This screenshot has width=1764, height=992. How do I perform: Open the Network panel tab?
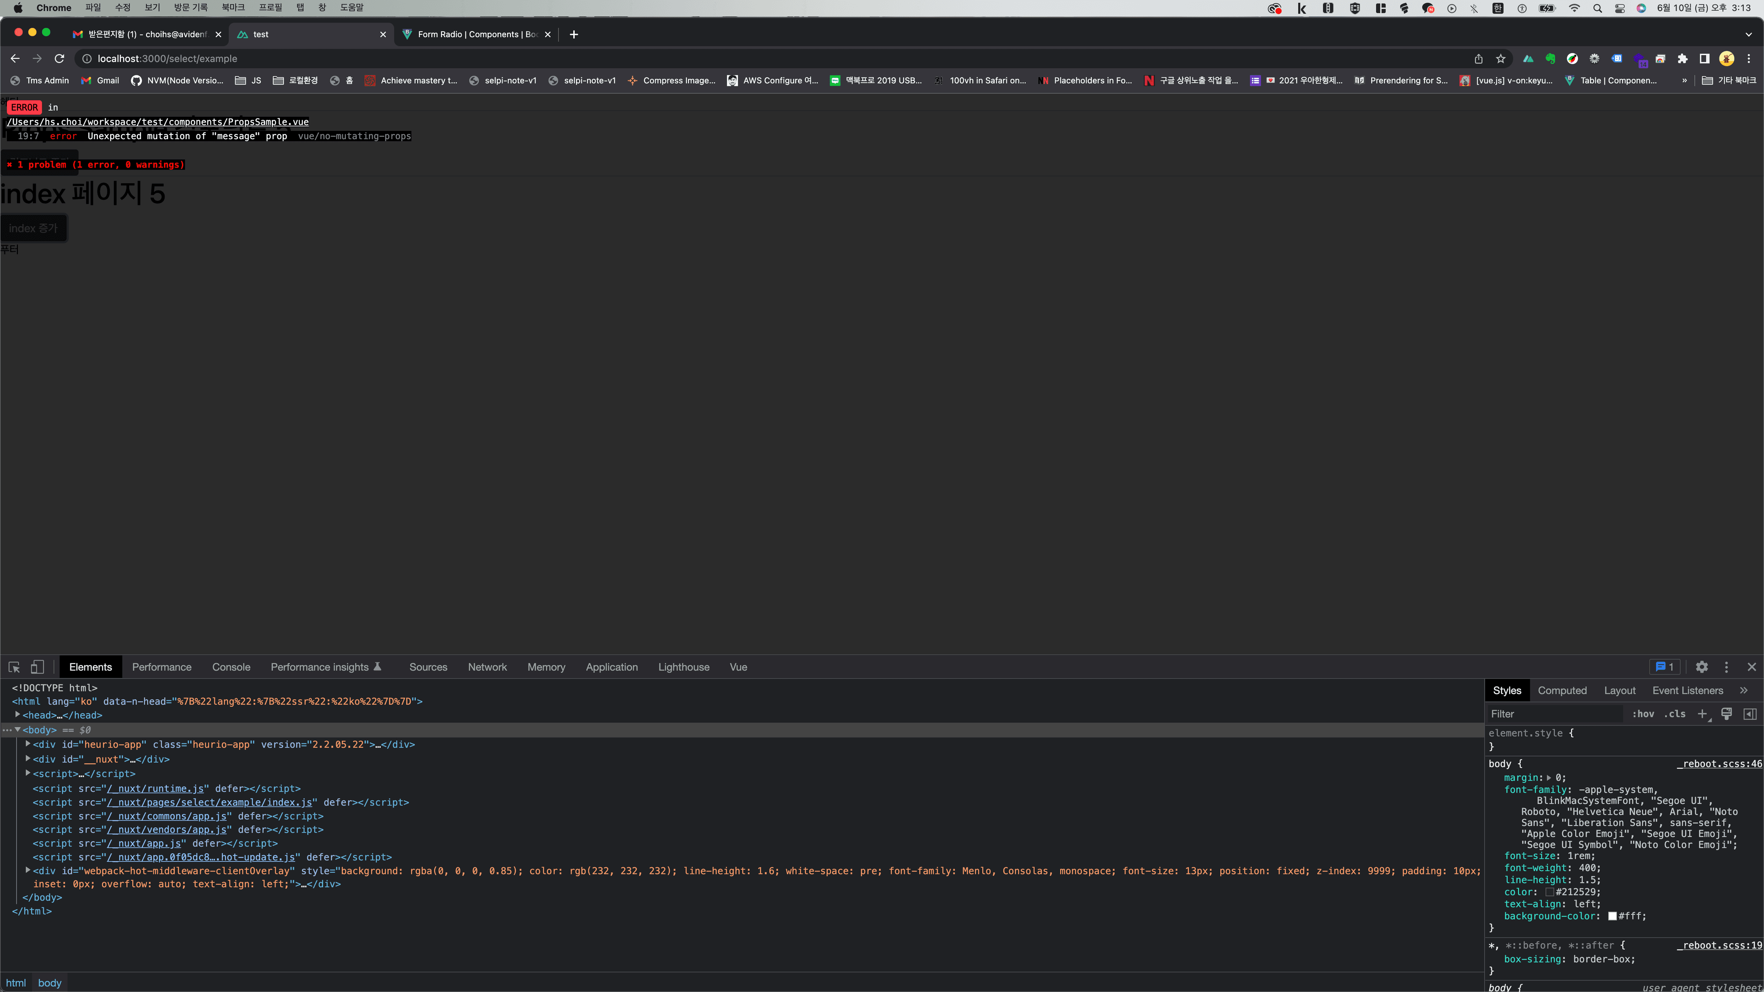[x=487, y=667]
